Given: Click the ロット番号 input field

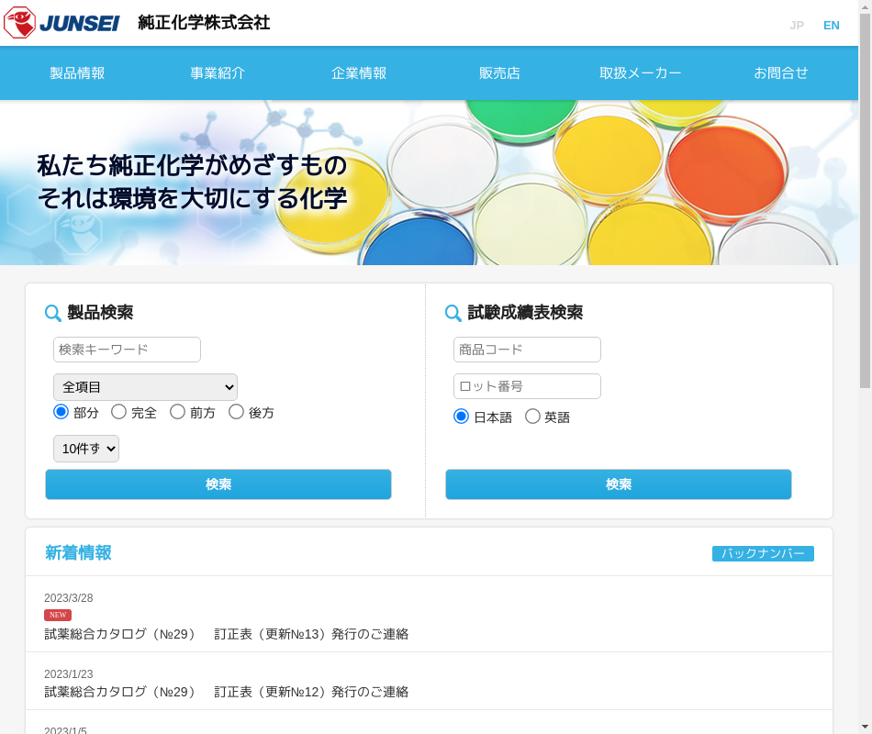Looking at the screenshot, I should tap(527, 386).
